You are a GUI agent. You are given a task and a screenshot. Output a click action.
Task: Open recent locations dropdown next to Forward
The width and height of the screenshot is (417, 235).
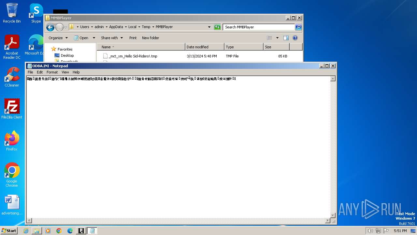[x=65, y=27]
